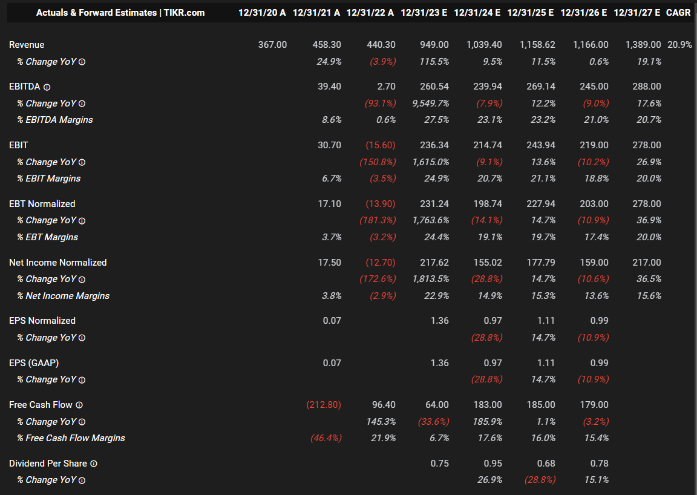Open info icon for Net Income % Change YoY
This screenshot has width=697, height=495.
pyautogui.click(x=82, y=280)
